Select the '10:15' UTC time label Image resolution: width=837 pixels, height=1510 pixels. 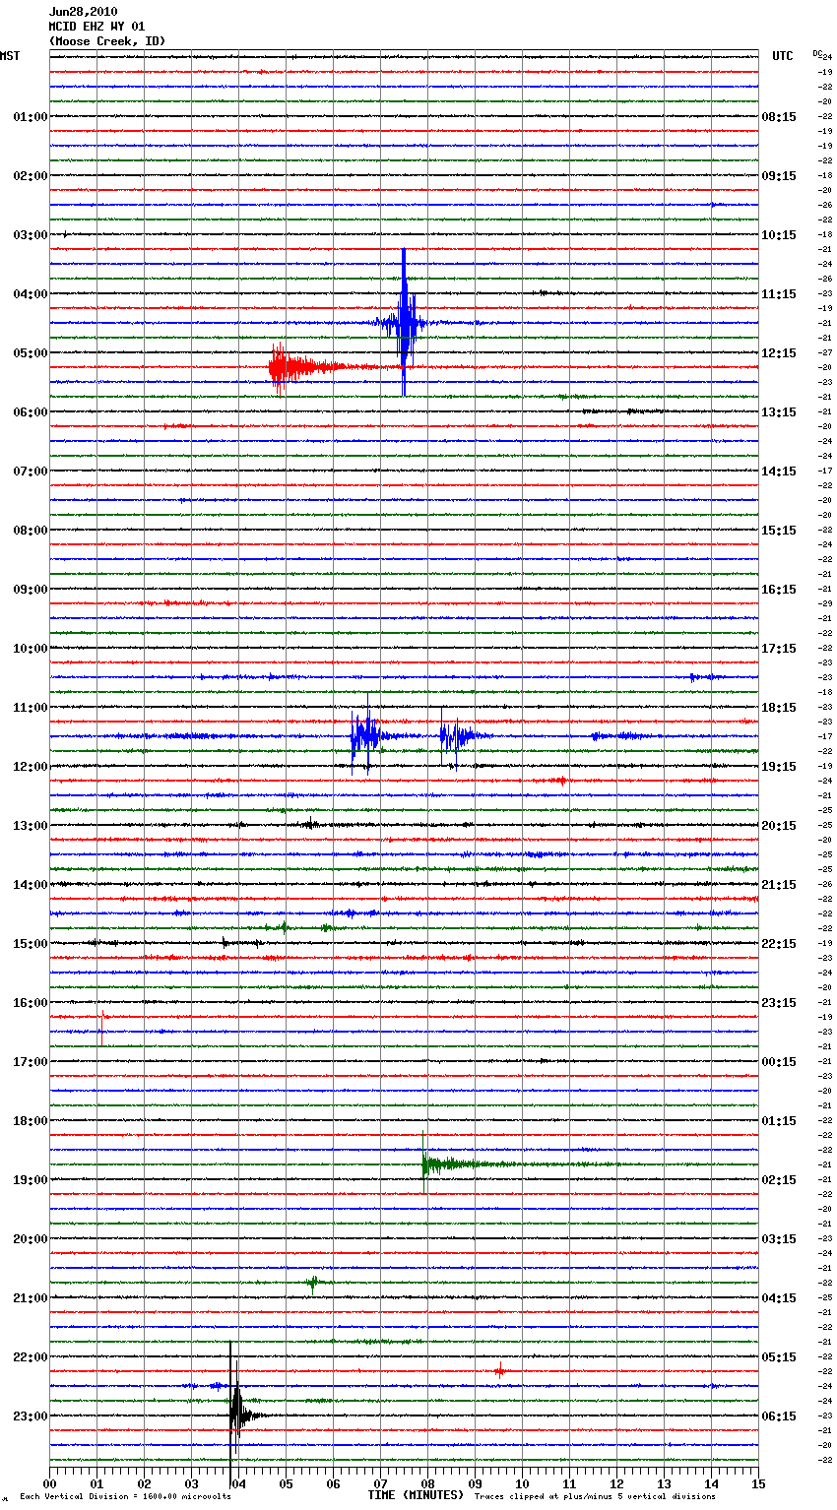[779, 235]
